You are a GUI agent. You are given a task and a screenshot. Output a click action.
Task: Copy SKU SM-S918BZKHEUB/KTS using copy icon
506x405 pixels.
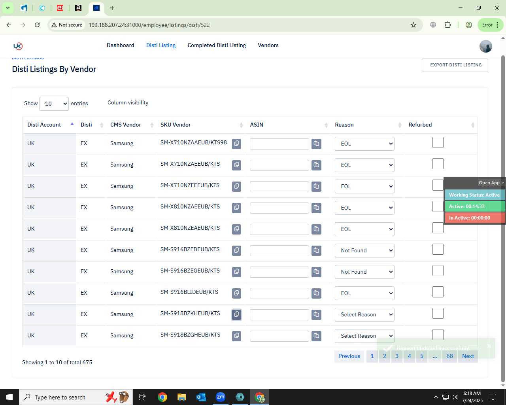[x=236, y=314]
